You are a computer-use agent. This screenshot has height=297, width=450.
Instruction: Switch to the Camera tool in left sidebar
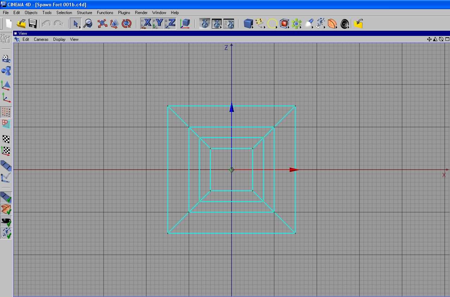[x=6, y=58]
